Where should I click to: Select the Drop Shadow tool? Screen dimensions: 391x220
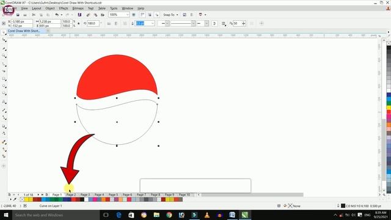click(x=4, y=127)
